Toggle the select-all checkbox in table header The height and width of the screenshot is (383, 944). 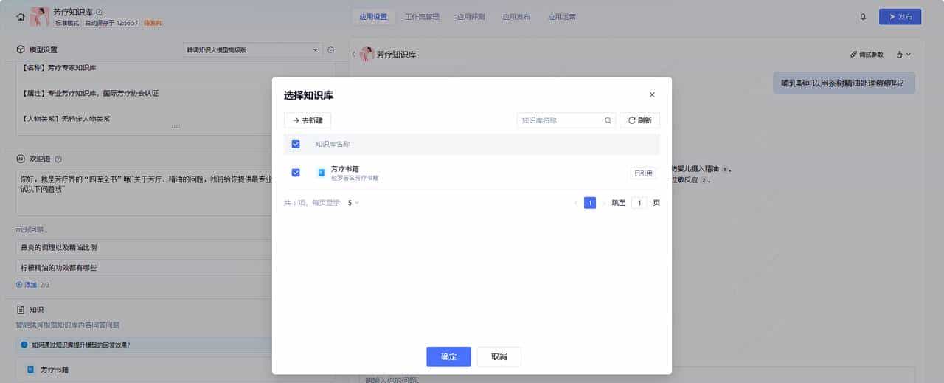[296, 144]
